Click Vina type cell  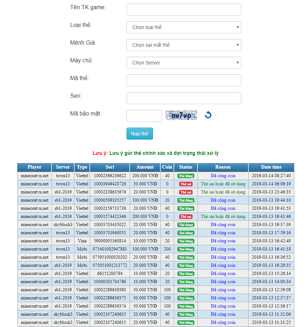pos(82,241)
